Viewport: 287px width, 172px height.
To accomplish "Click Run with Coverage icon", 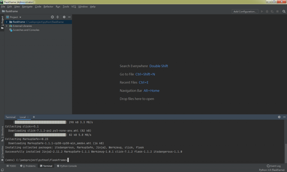I will (x=272, y=11).
